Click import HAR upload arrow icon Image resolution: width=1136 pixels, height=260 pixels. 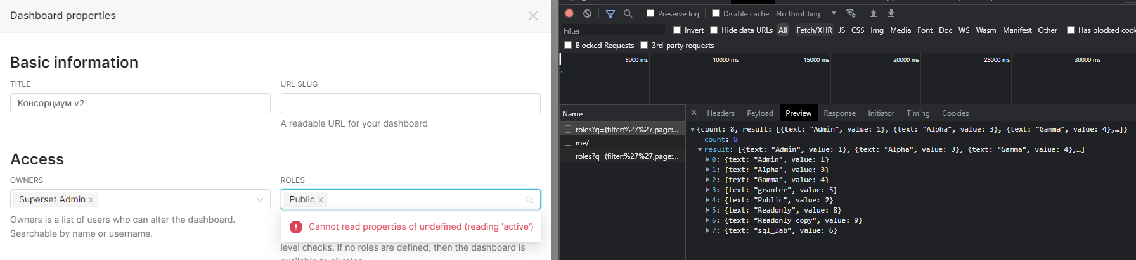click(x=874, y=13)
